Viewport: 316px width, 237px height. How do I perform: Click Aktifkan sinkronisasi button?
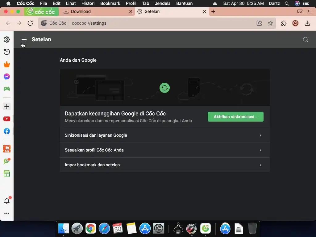[235, 117]
